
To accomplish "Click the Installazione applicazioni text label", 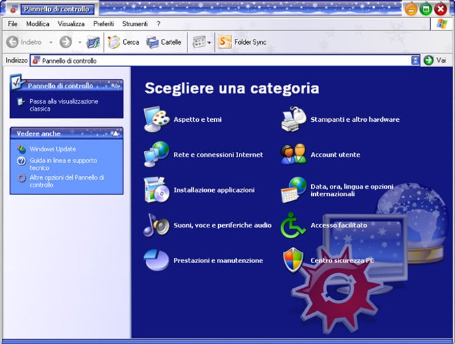I will [x=214, y=190].
